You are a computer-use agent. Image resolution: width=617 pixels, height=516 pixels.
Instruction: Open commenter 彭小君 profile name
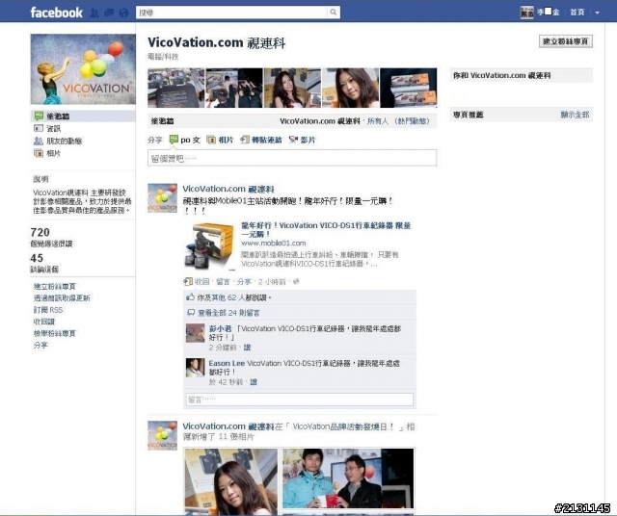coord(220,328)
